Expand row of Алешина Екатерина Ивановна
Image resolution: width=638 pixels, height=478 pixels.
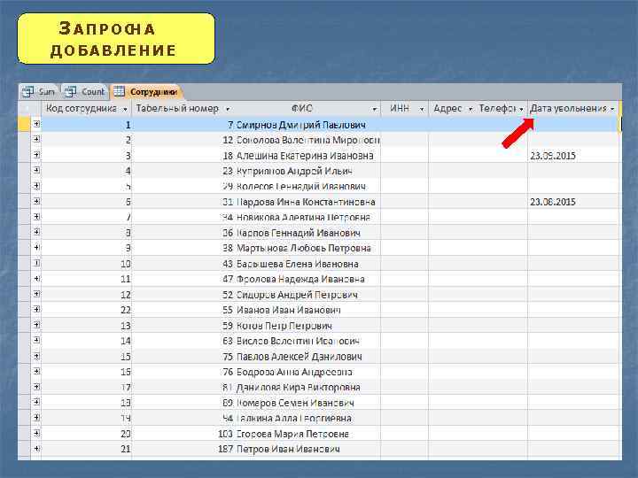tap(36, 155)
